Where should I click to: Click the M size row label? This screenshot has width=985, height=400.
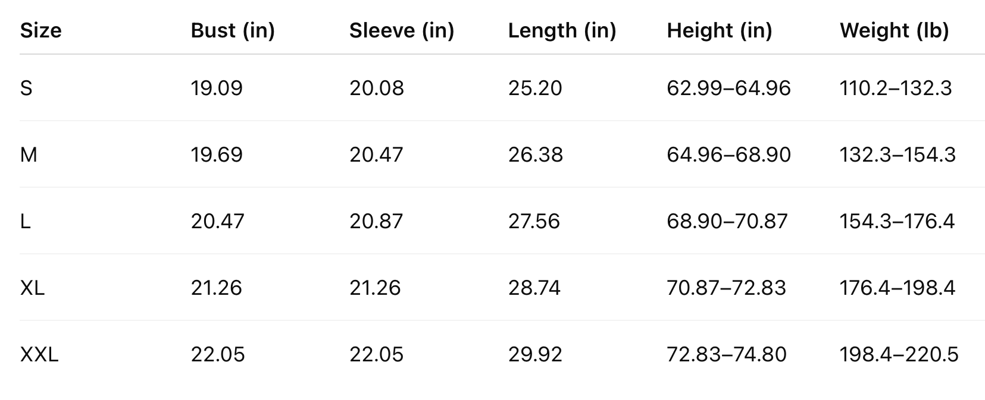coord(29,155)
